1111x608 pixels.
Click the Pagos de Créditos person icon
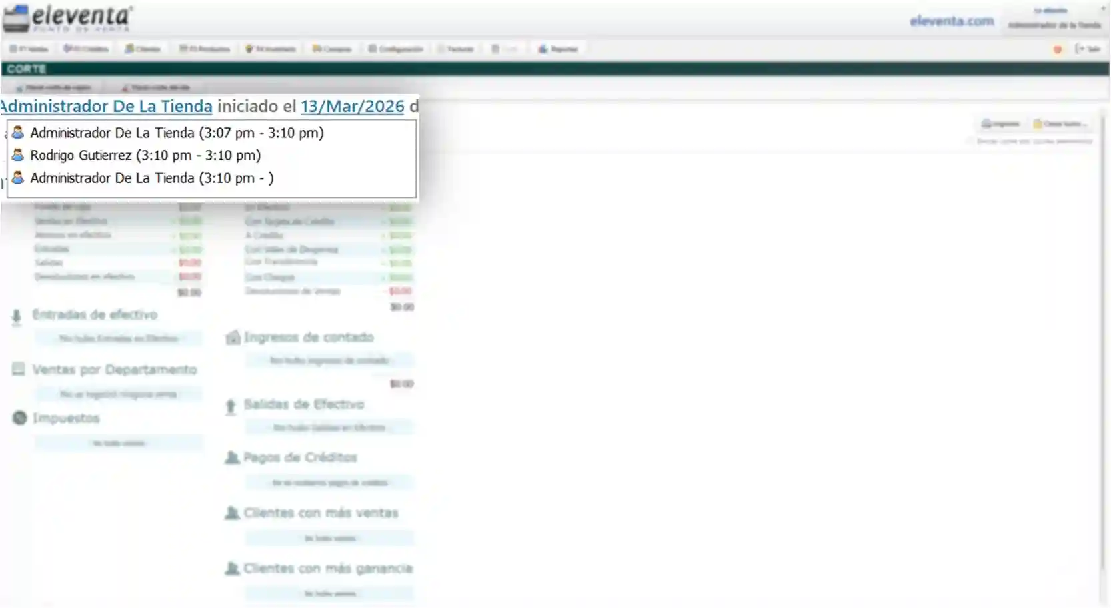pyautogui.click(x=232, y=457)
